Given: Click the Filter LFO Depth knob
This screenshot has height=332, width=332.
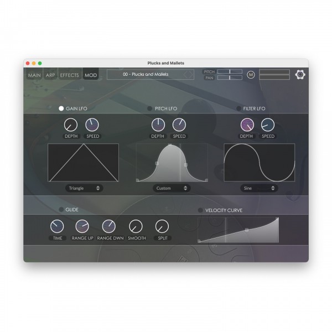Looking at the screenshot, I should tap(247, 124).
